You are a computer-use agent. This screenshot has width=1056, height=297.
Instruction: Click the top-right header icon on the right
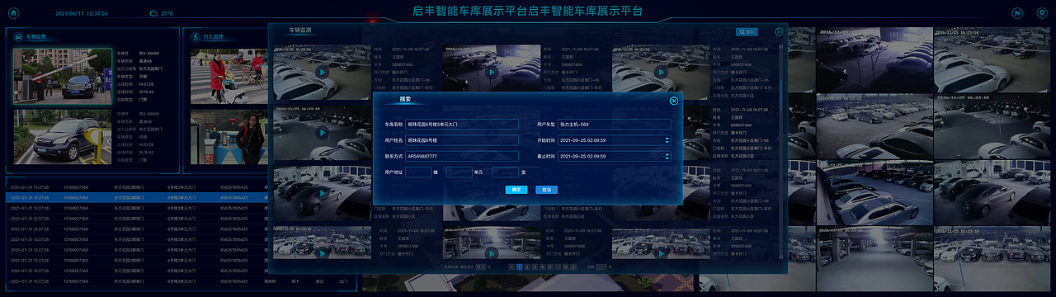1043,13
